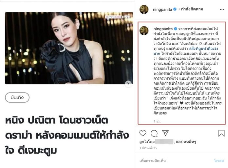The image size is (228, 168).
Task: Open the three-dot more options menu
Action: (x=222, y=10)
